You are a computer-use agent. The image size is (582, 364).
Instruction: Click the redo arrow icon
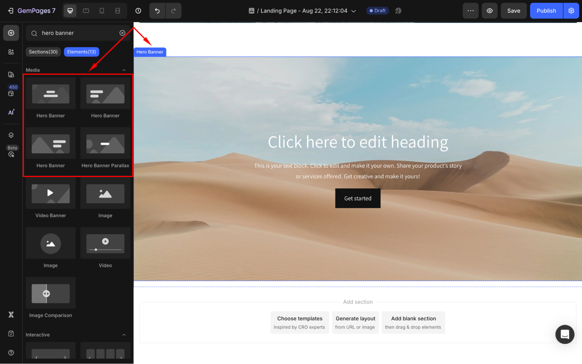[174, 11]
